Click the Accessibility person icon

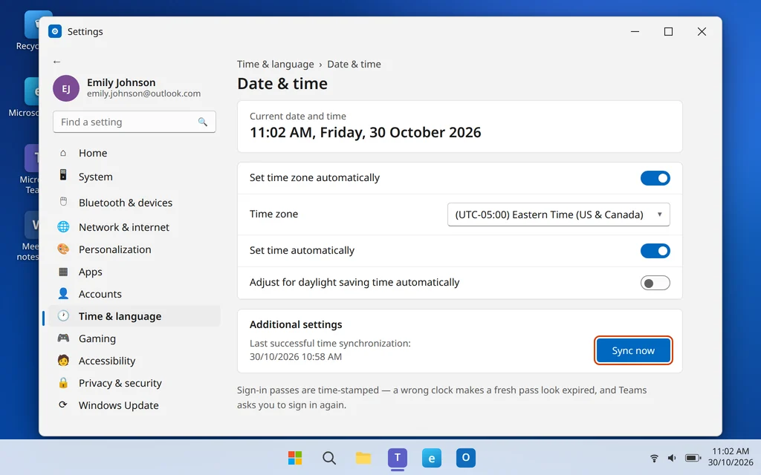[x=63, y=360]
